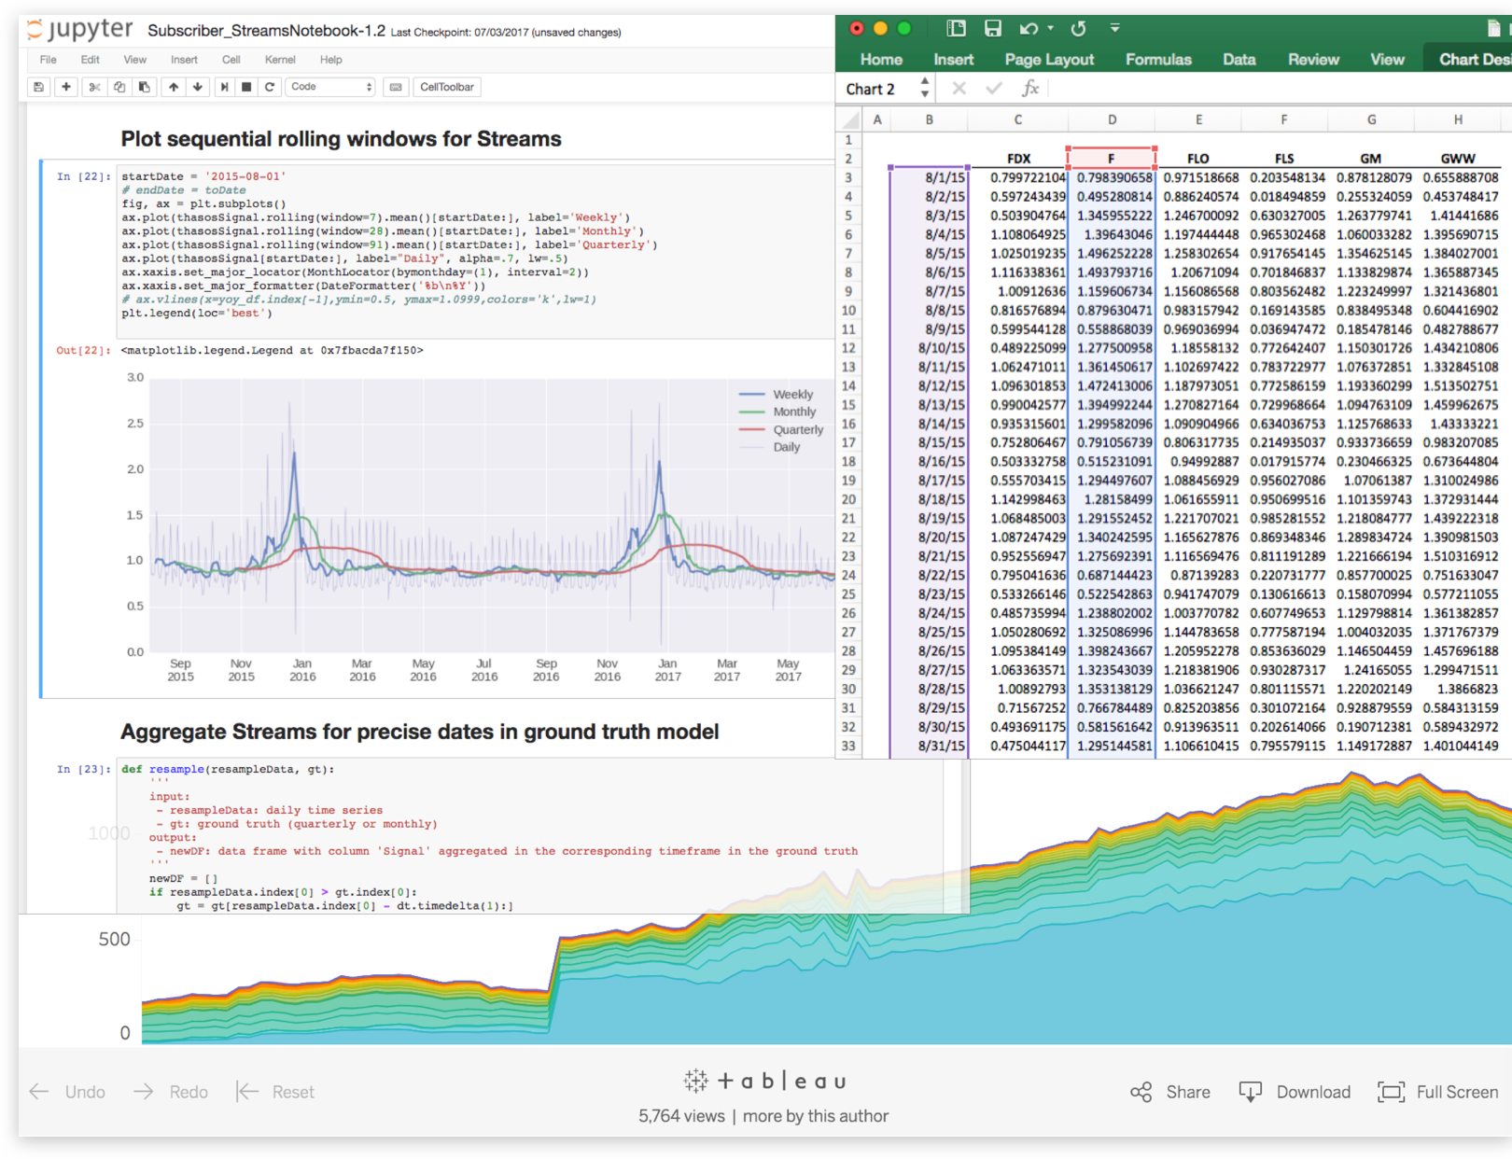Open Jupyter File menu
The width and height of the screenshot is (1512, 1159).
pyautogui.click(x=48, y=60)
